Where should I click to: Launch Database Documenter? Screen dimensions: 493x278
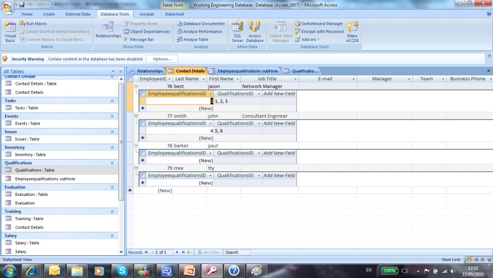coord(201,24)
